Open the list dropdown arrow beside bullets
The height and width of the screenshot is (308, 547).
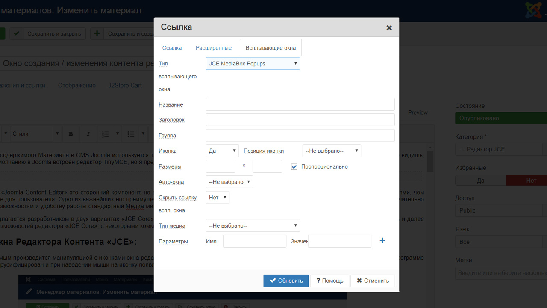coord(143,134)
